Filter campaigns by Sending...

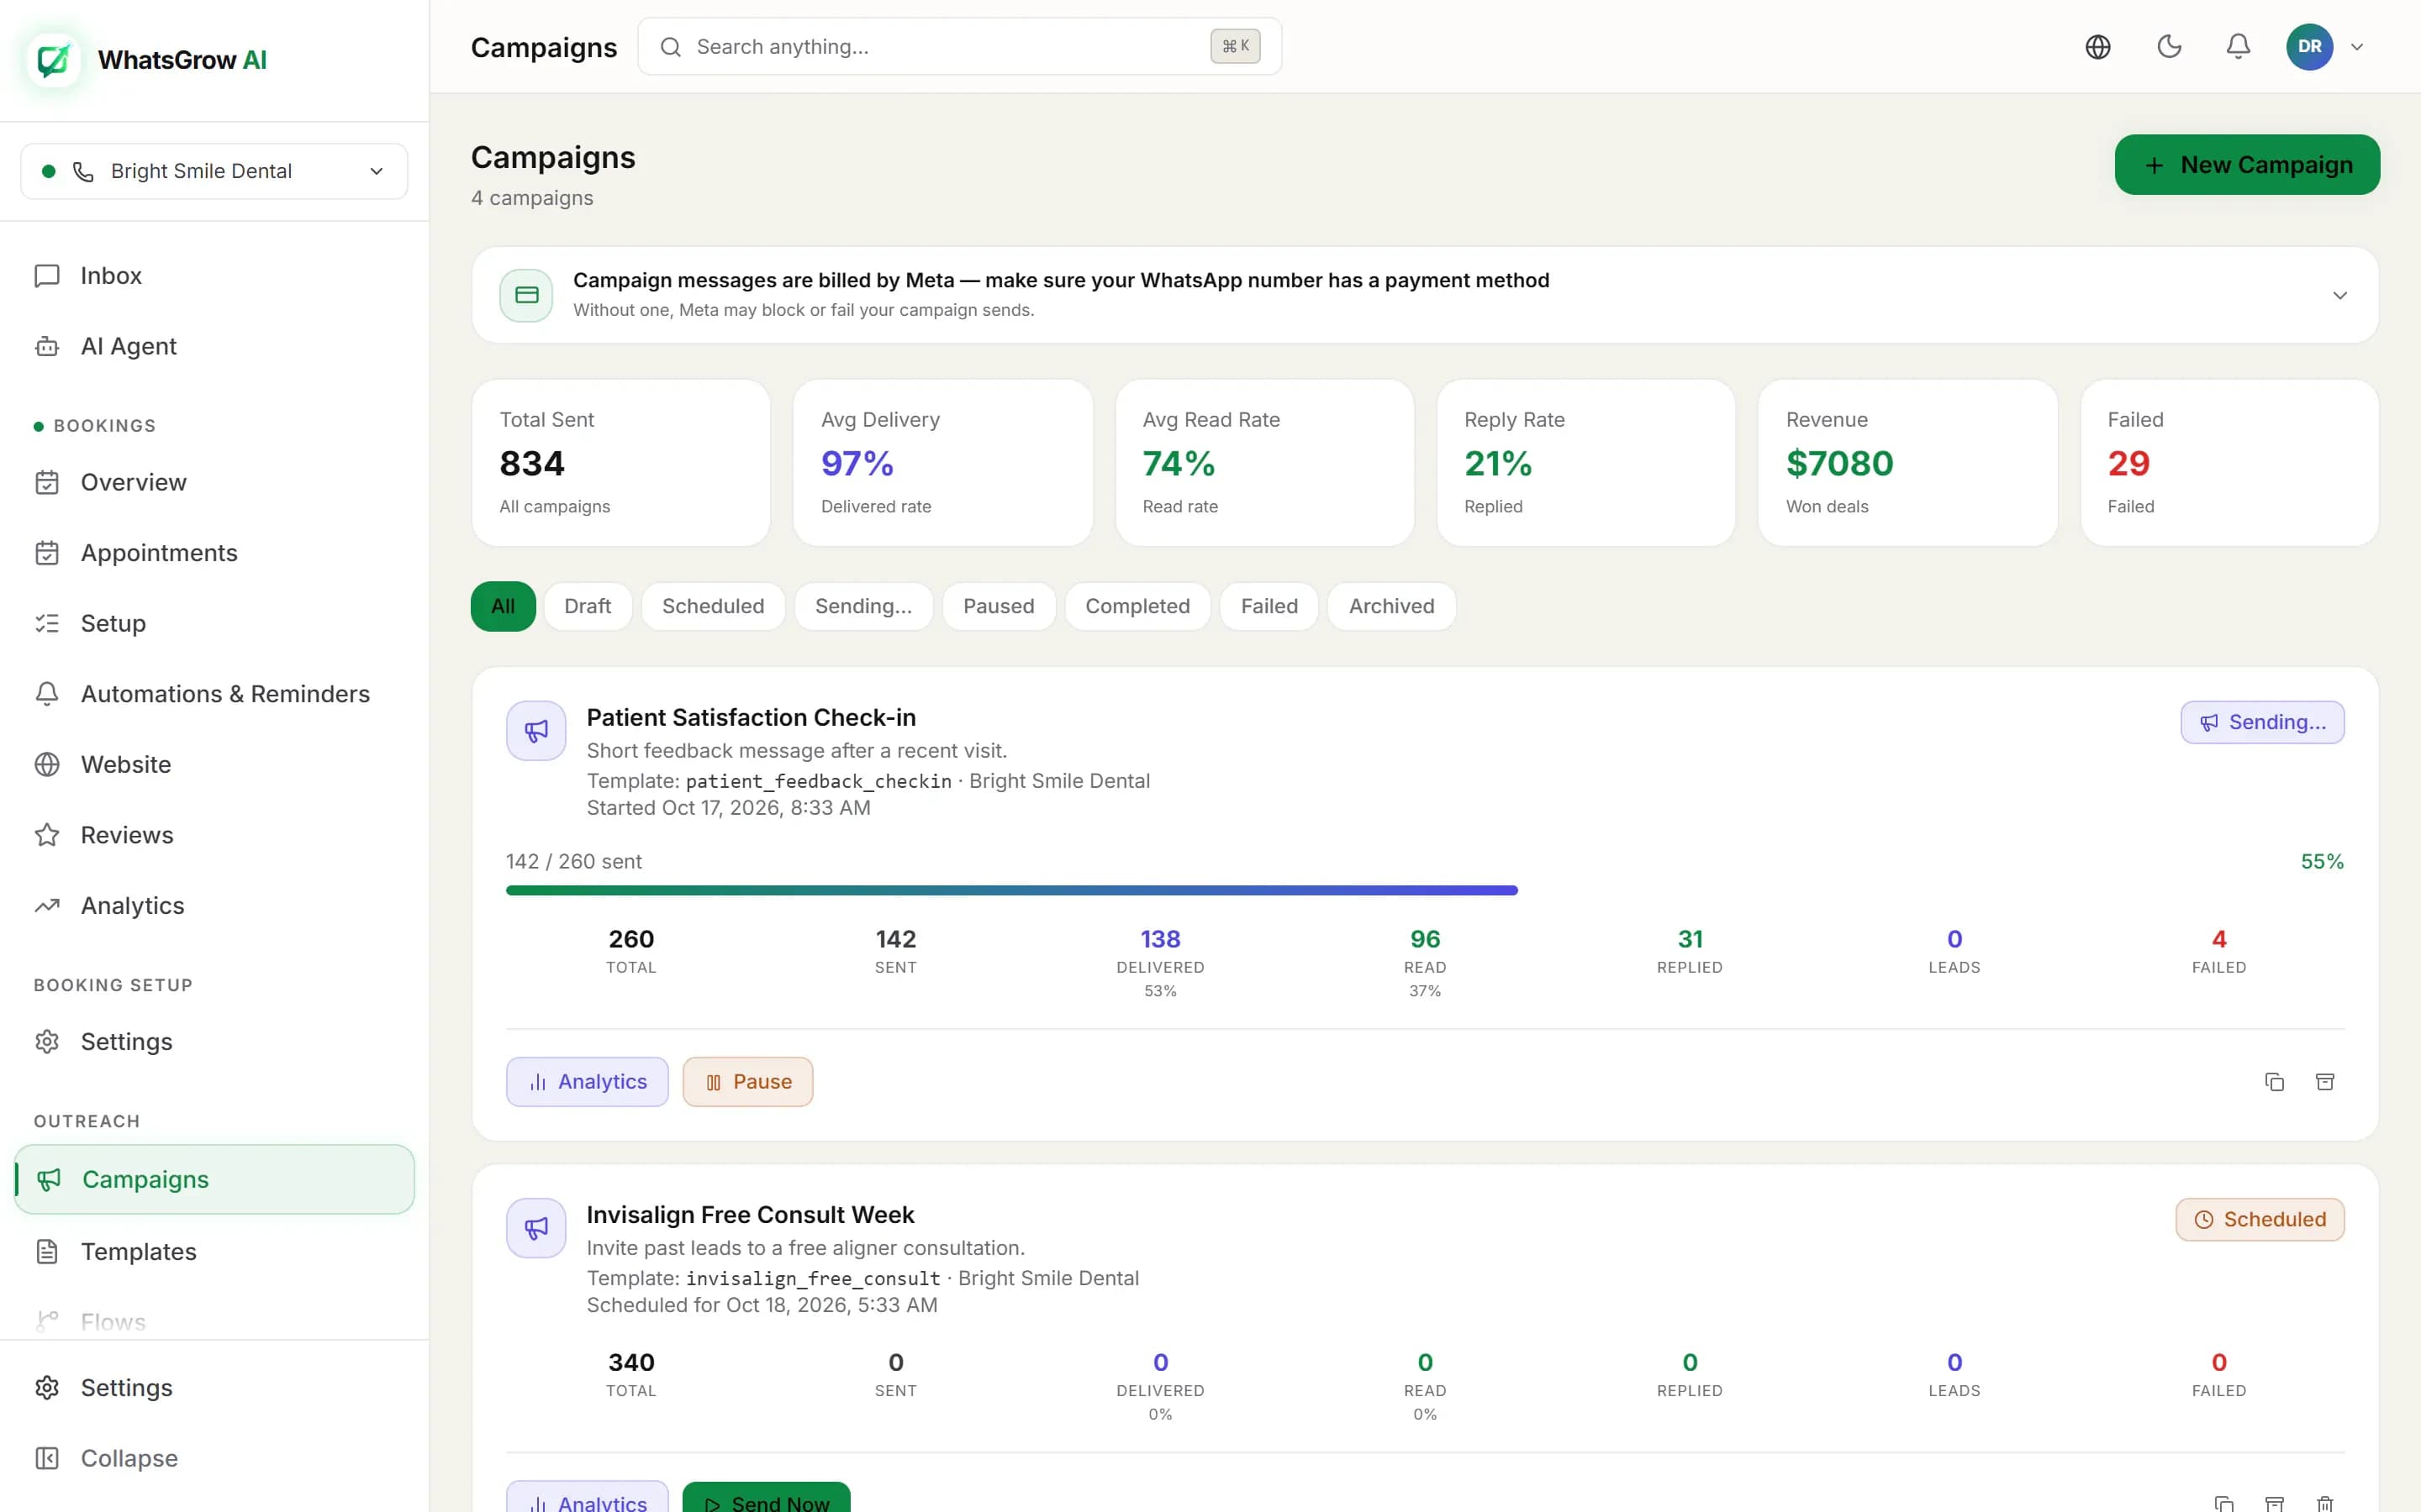(863, 606)
